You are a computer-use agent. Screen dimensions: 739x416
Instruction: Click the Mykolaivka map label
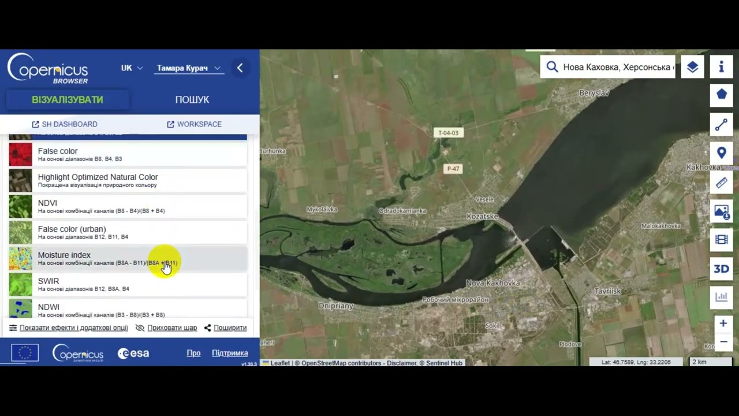coord(322,209)
